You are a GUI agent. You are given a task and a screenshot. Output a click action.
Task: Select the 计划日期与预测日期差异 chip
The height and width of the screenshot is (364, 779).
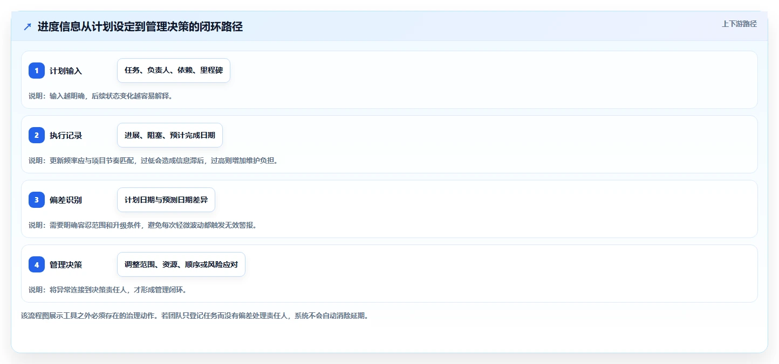pos(166,200)
